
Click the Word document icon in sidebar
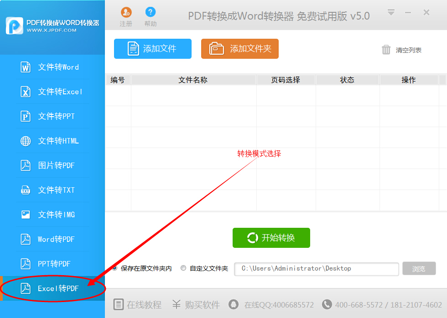[26, 67]
